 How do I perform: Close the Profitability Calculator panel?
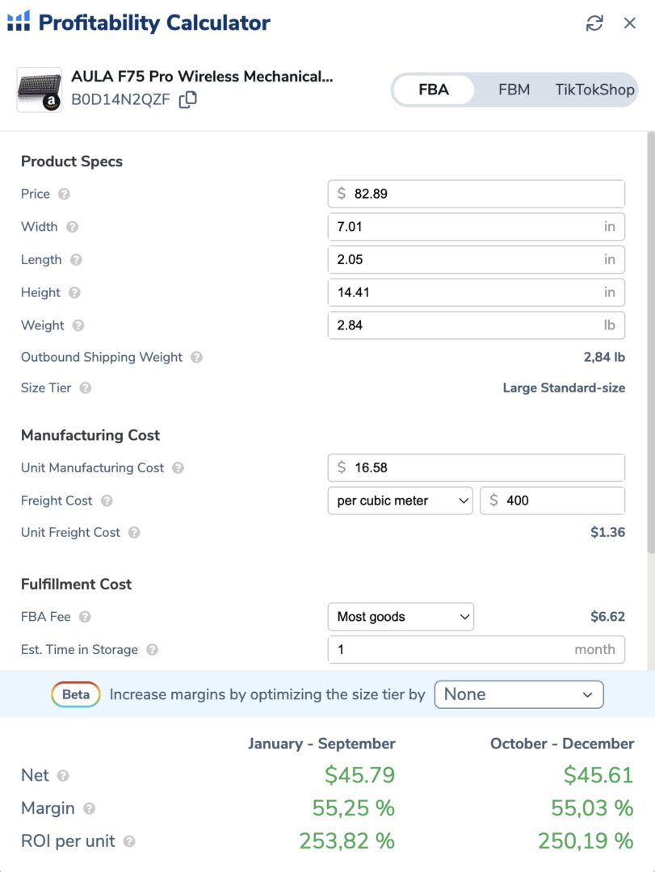coord(630,23)
